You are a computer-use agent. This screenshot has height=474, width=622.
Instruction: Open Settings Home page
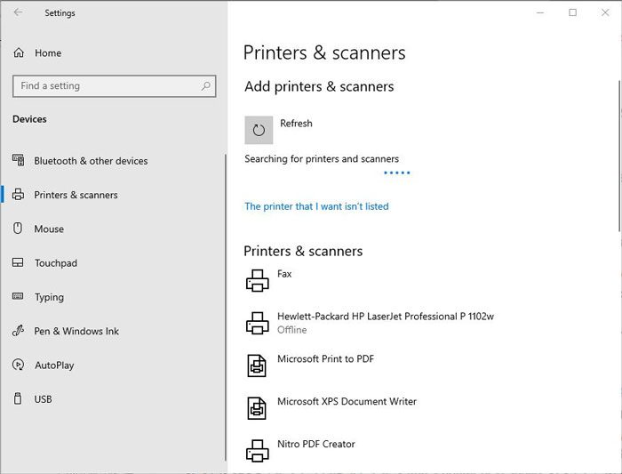pos(37,52)
